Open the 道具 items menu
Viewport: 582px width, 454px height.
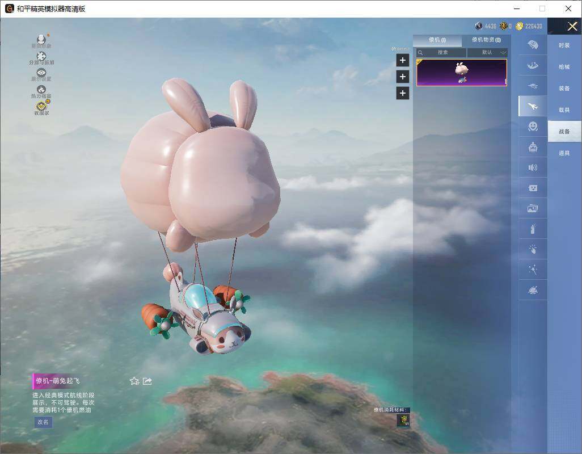point(564,153)
